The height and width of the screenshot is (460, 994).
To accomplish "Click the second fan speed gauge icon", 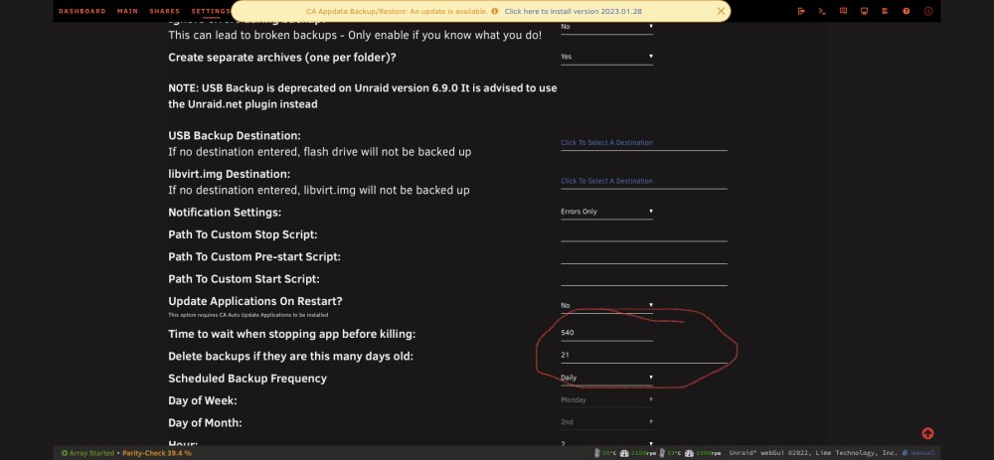I will coord(689,453).
